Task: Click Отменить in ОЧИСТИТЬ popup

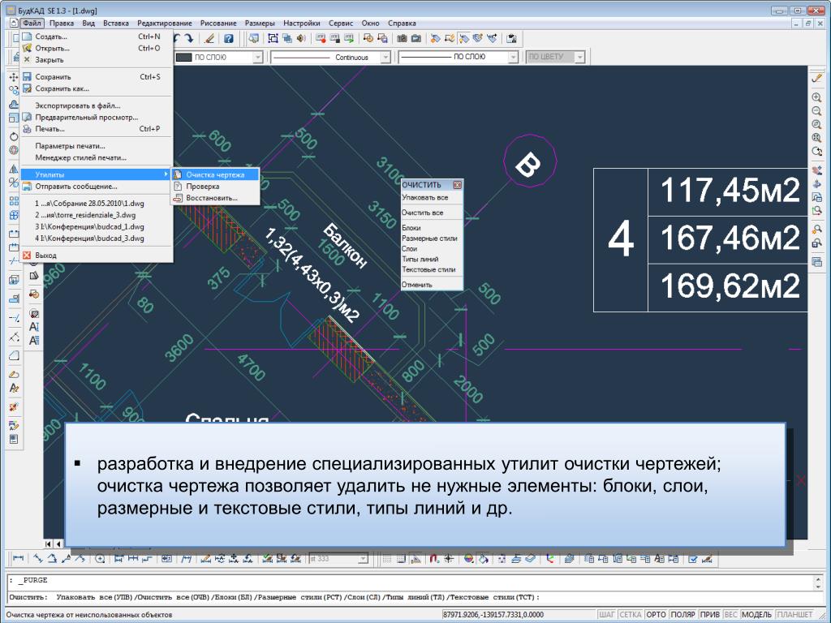Action: [x=432, y=285]
